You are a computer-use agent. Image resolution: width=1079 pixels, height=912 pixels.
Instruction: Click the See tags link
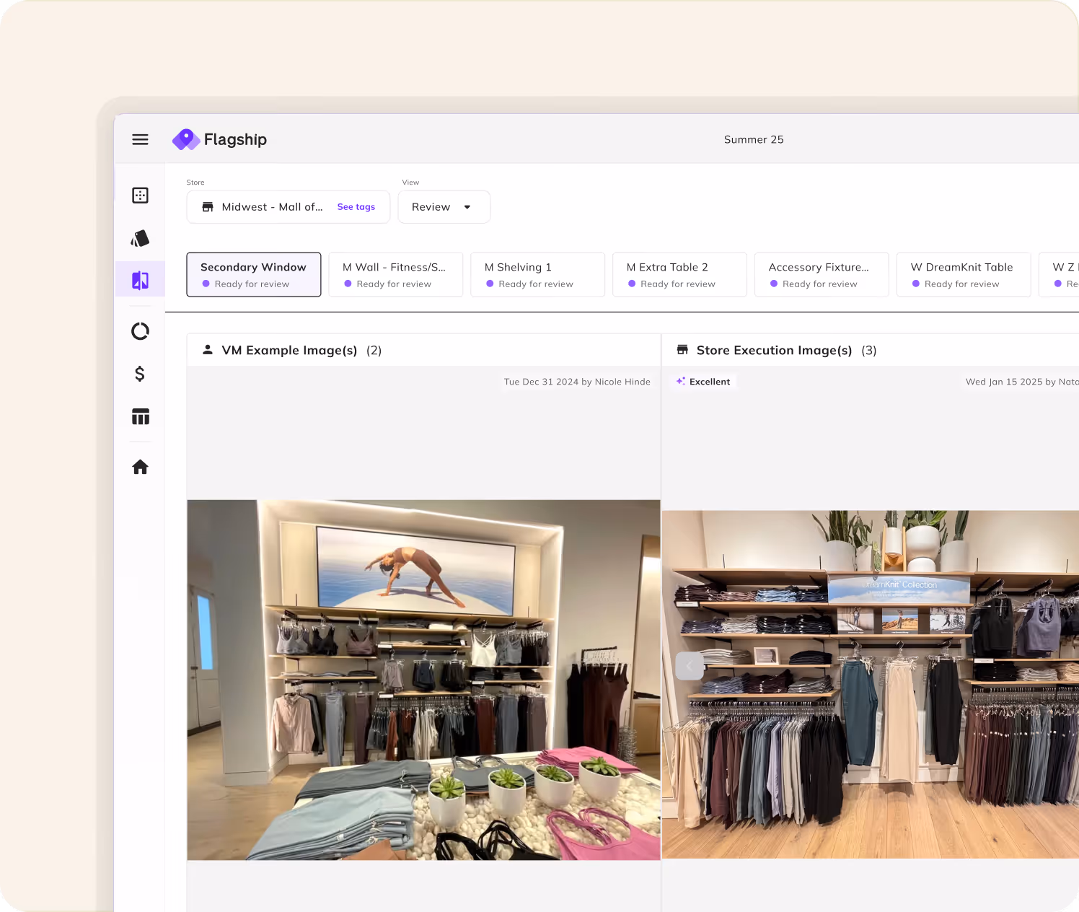click(x=356, y=207)
